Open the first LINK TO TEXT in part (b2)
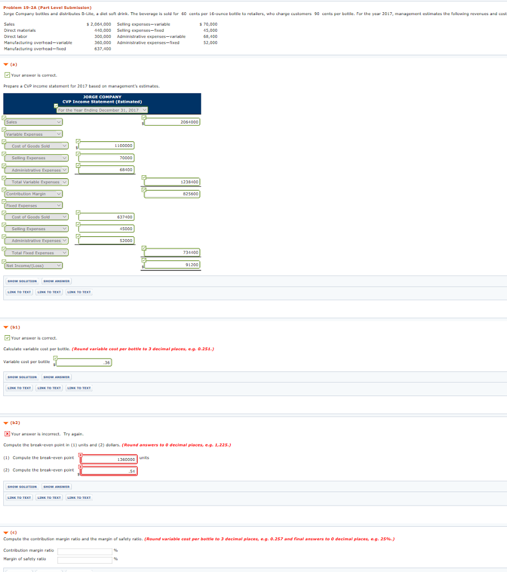Image resolution: width=507 pixels, height=572 pixels. [19, 497]
